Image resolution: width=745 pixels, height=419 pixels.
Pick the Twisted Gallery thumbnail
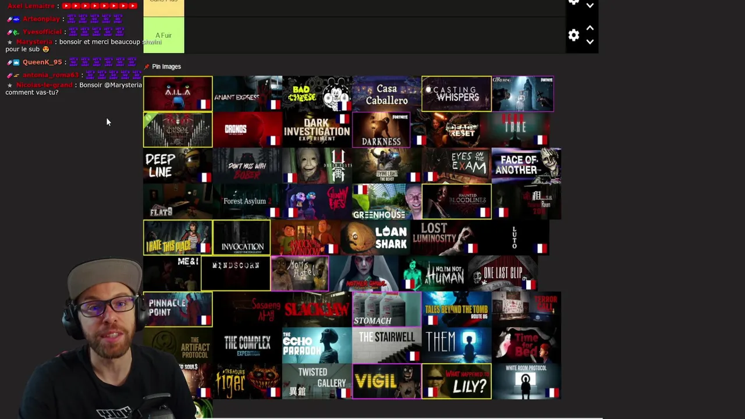317,382
